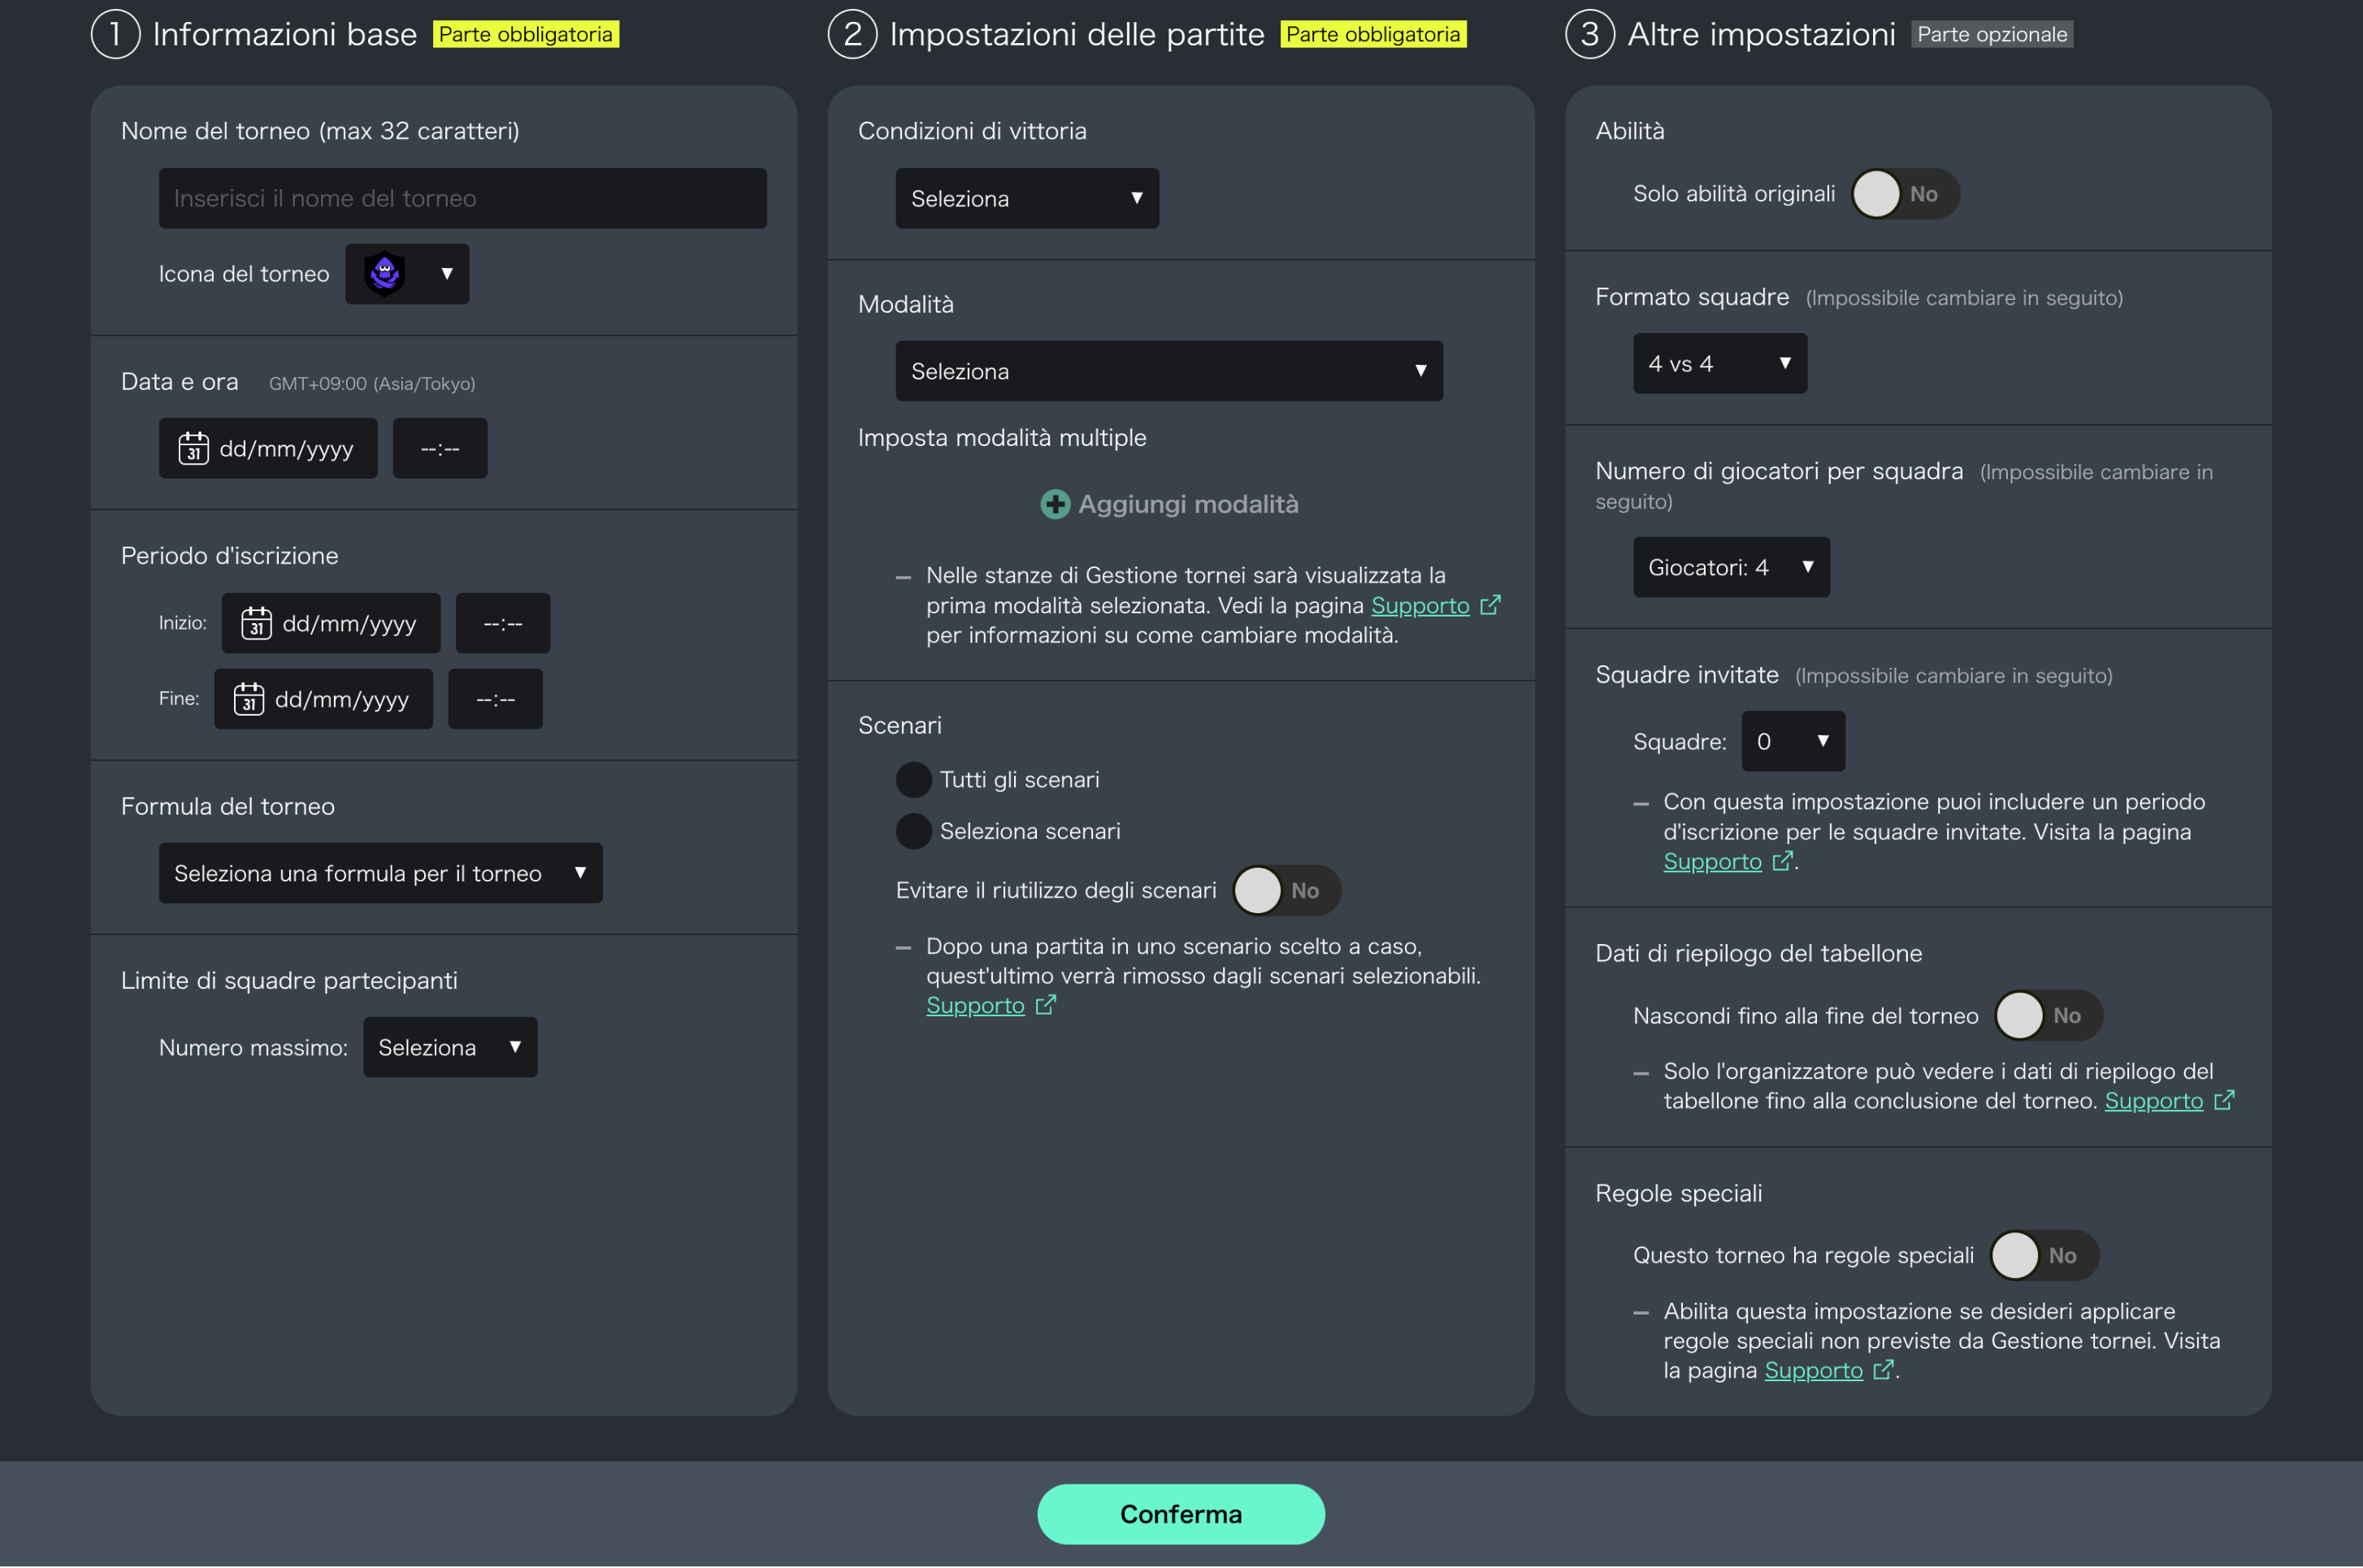
Task: Click 'Informazioni base' section heading
Action: [285, 34]
